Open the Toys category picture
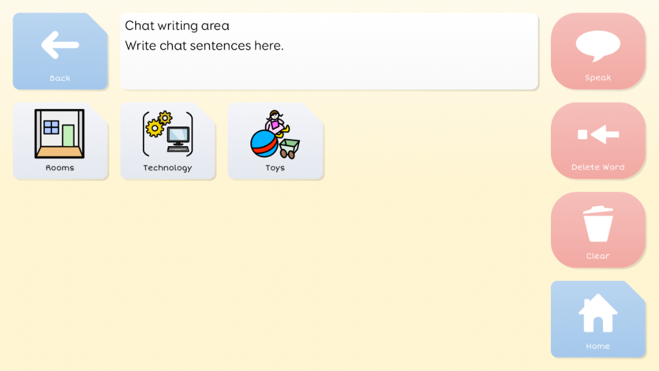Viewport: 659px width, 371px height. (x=275, y=133)
